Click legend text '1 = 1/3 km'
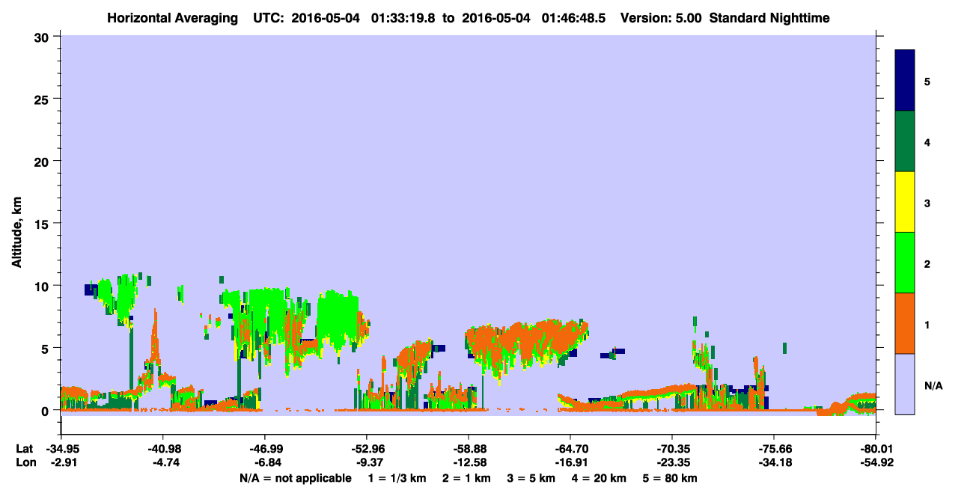973x499 pixels. click(x=397, y=478)
